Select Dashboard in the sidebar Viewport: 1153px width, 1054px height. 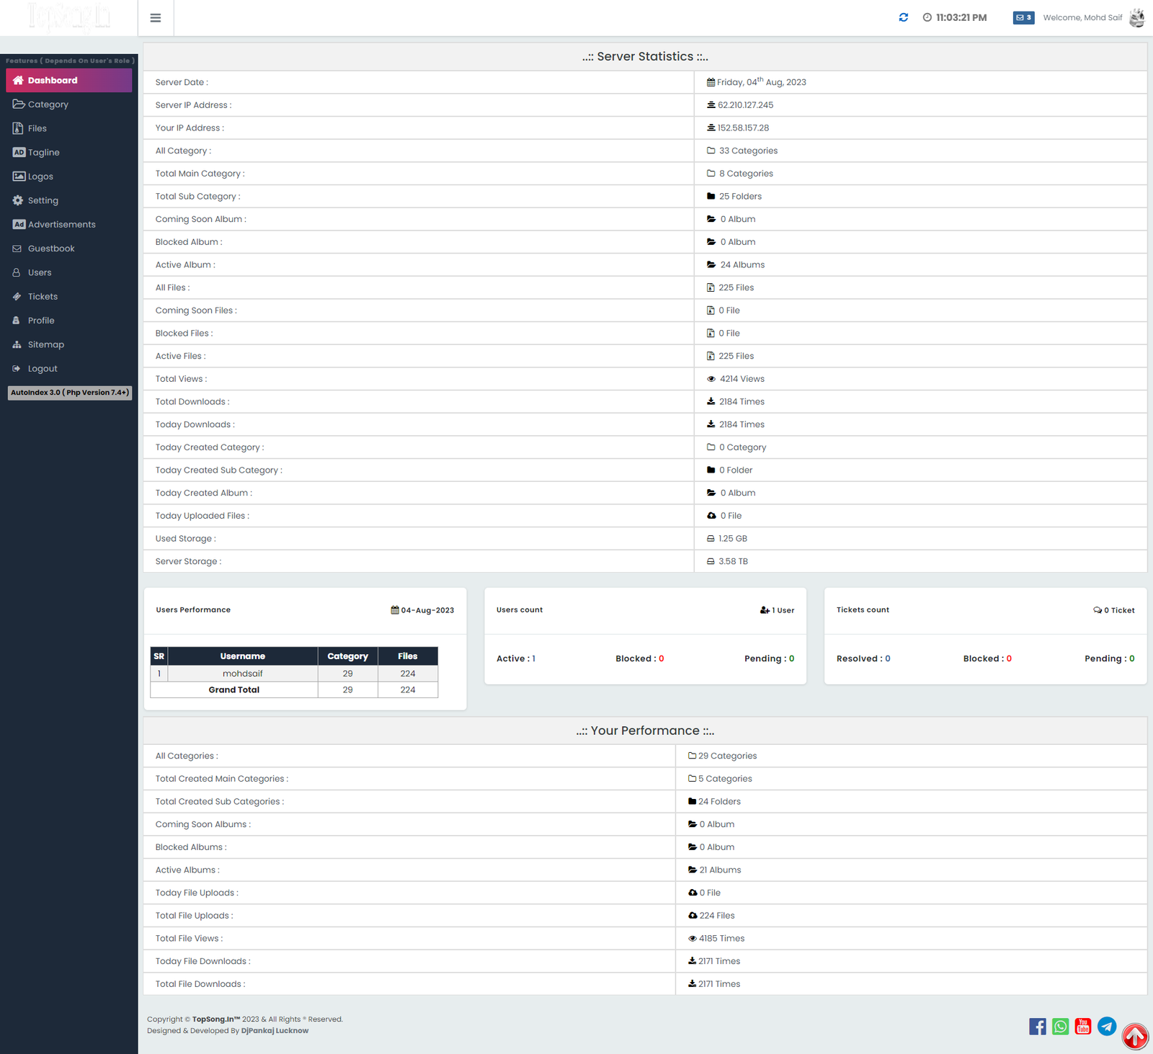(x=68, y=81)
